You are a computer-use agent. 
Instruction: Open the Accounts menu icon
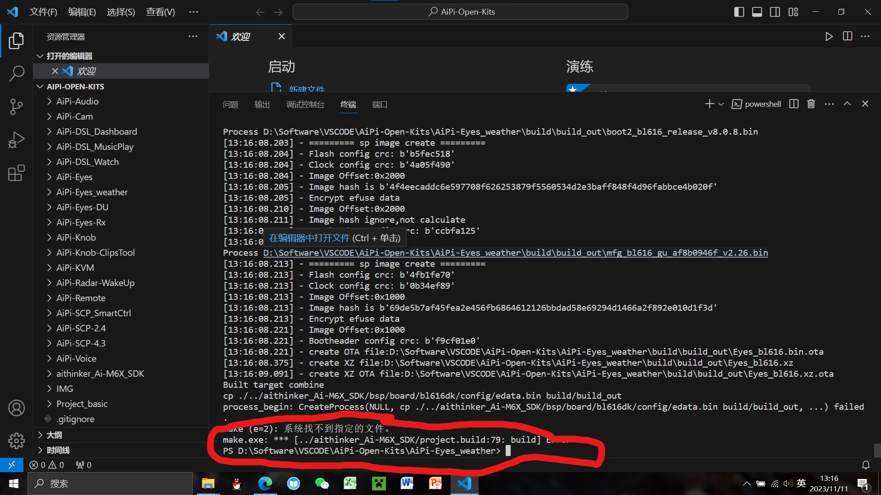point(17,408)
